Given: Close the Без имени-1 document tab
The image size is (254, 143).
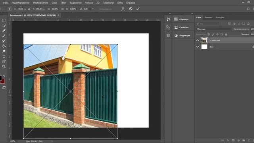Looking at the screenshot, I should coord(58,15).
